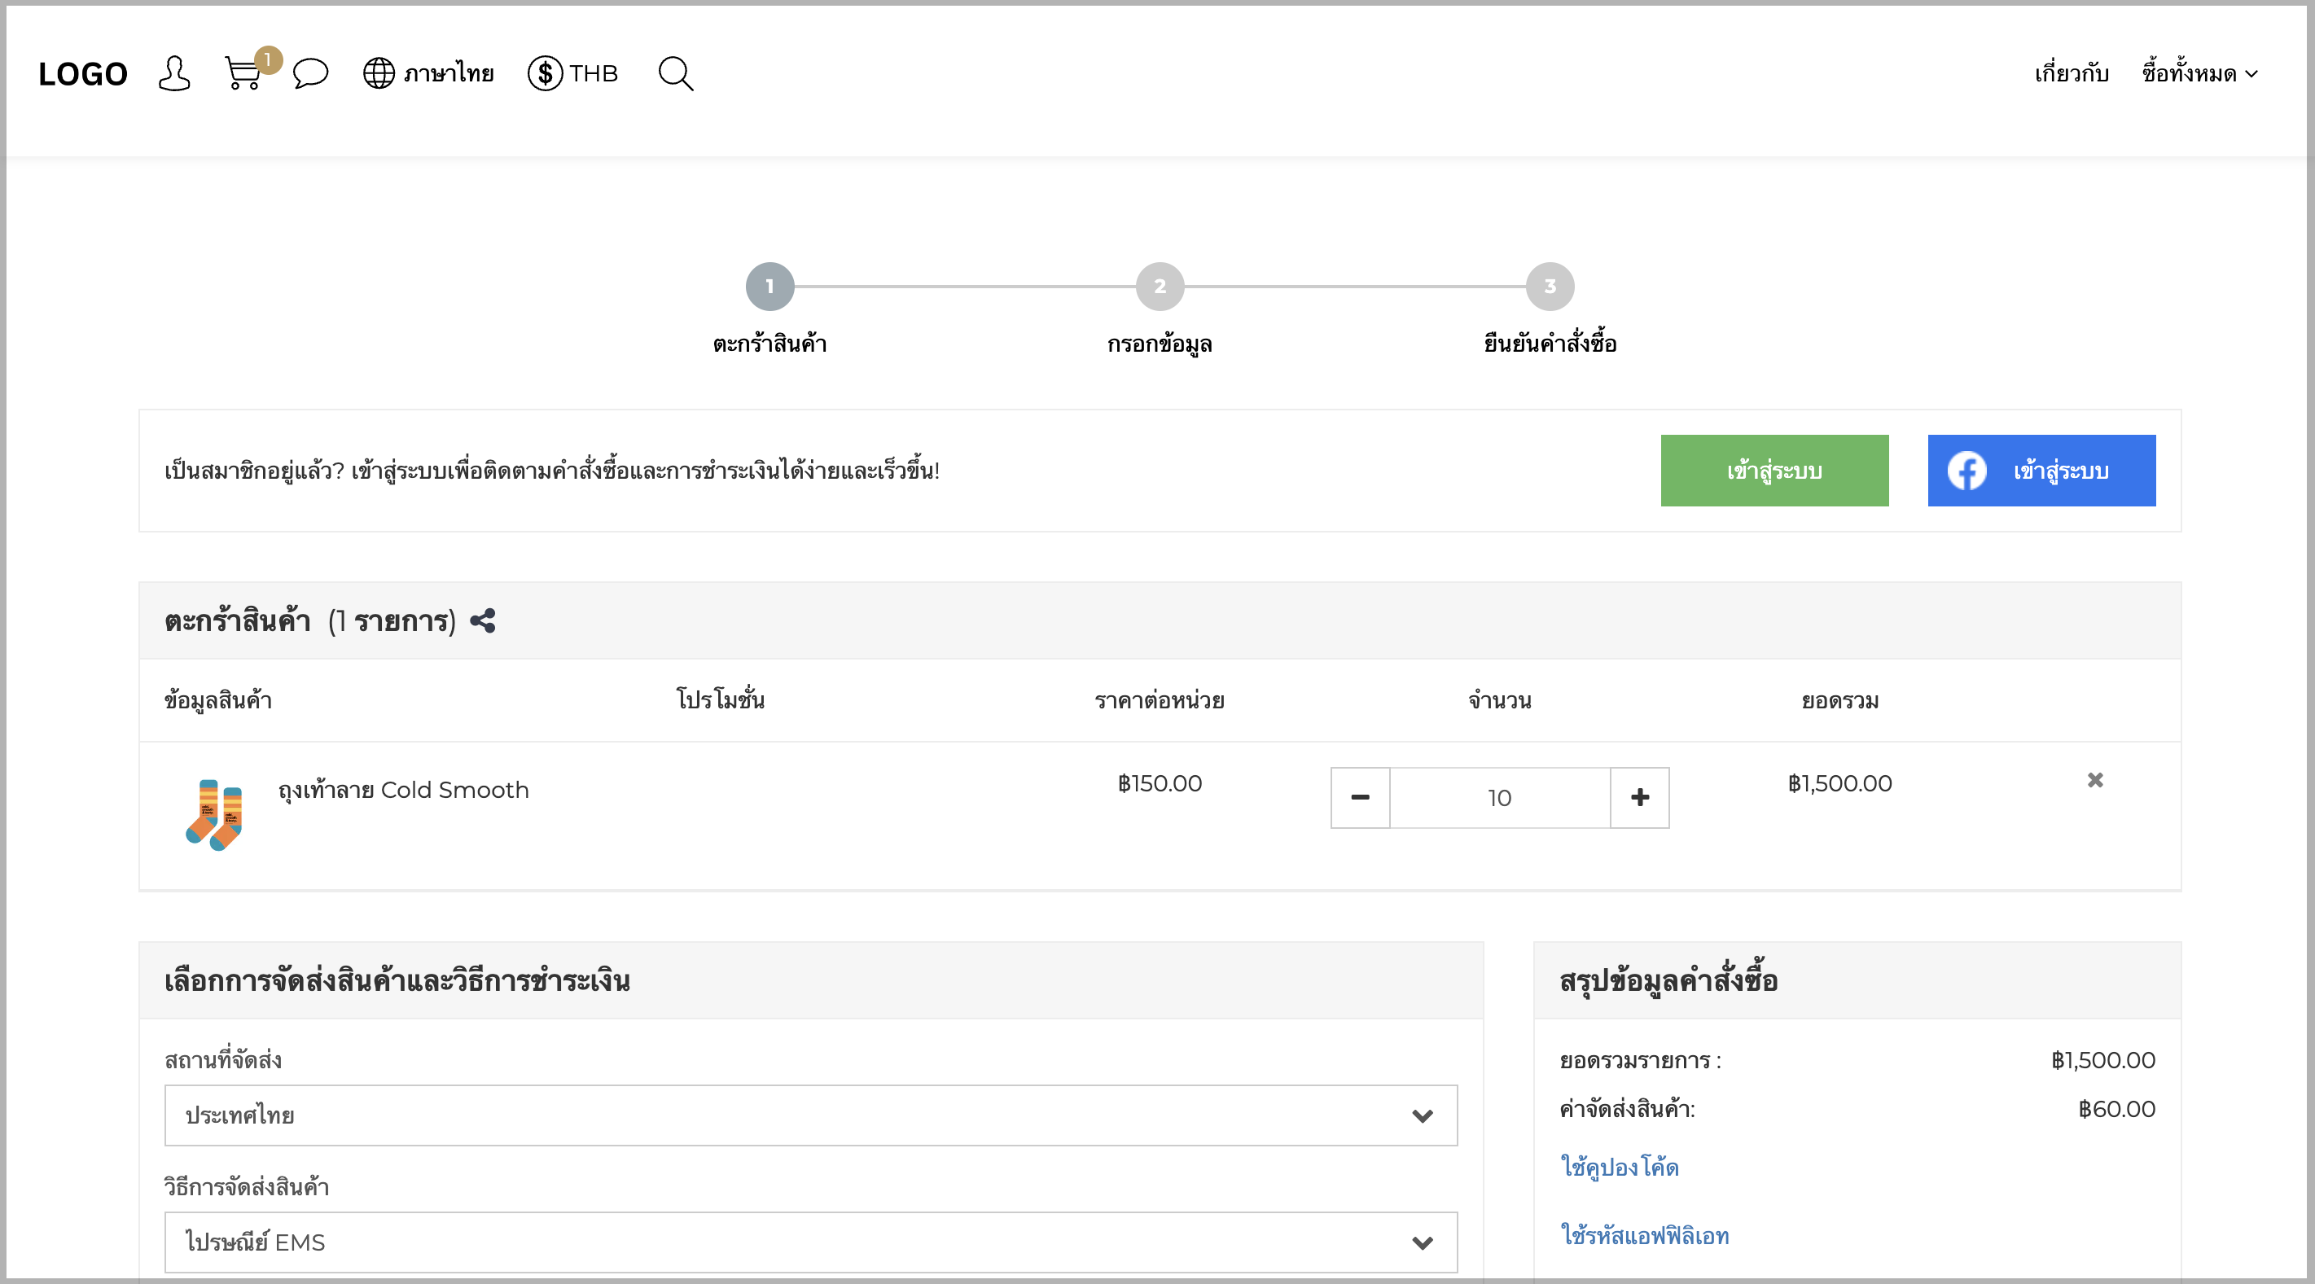The width and height of the screenshot is (2315, 1284).
Task: Open the search magnifier icon
Action: tap(676, 73)
